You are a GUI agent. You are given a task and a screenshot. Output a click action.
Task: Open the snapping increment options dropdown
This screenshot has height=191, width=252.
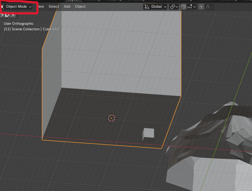point(192,7)
